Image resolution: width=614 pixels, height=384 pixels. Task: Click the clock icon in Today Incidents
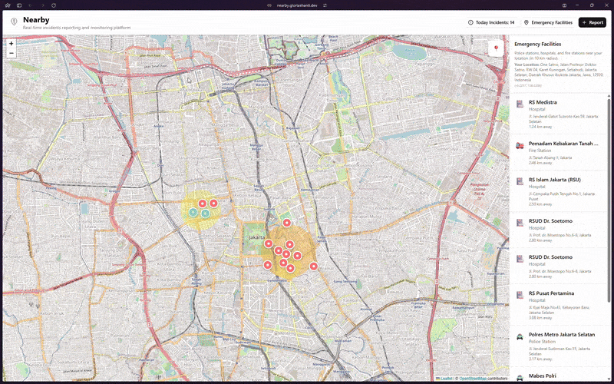pos(470,22)
